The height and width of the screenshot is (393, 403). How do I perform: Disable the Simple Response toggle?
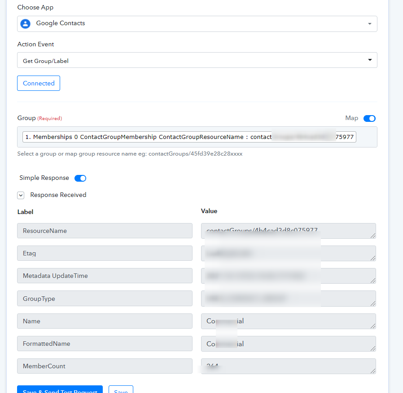80,178
